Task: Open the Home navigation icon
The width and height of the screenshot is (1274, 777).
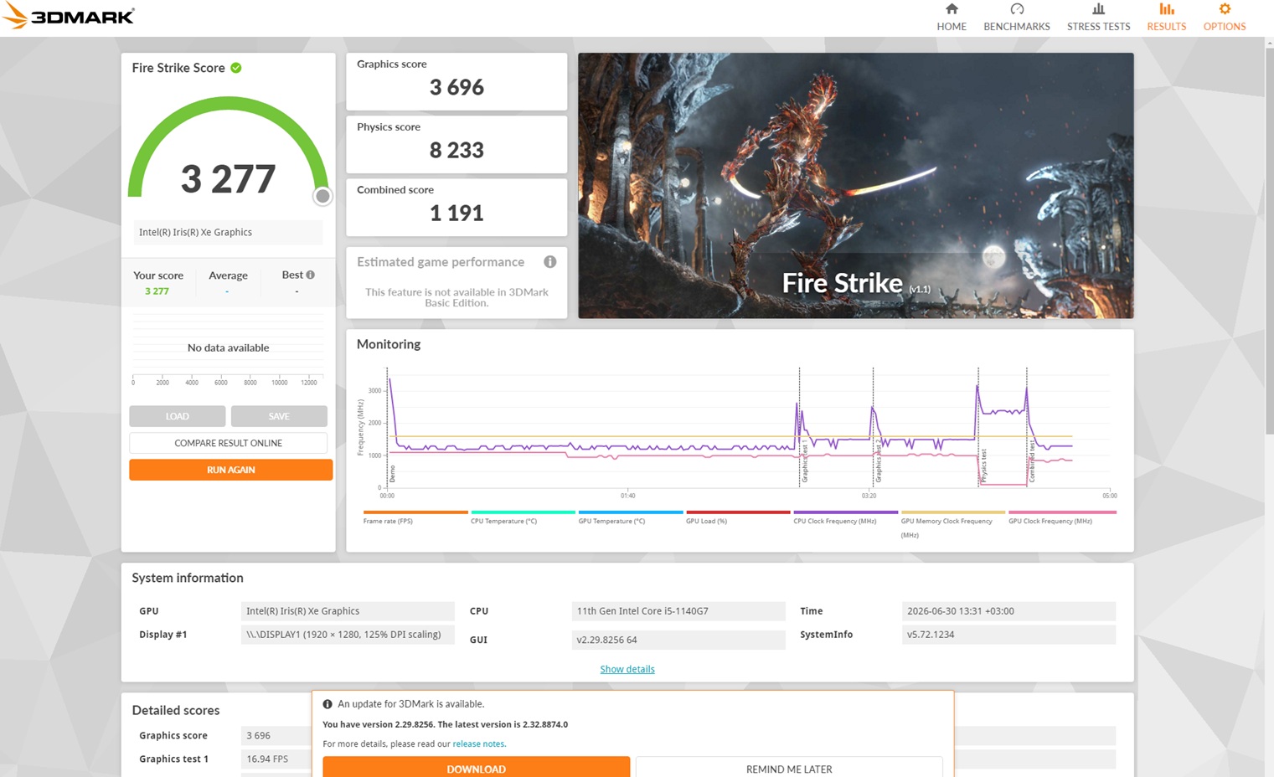Action: pos(952,9)
